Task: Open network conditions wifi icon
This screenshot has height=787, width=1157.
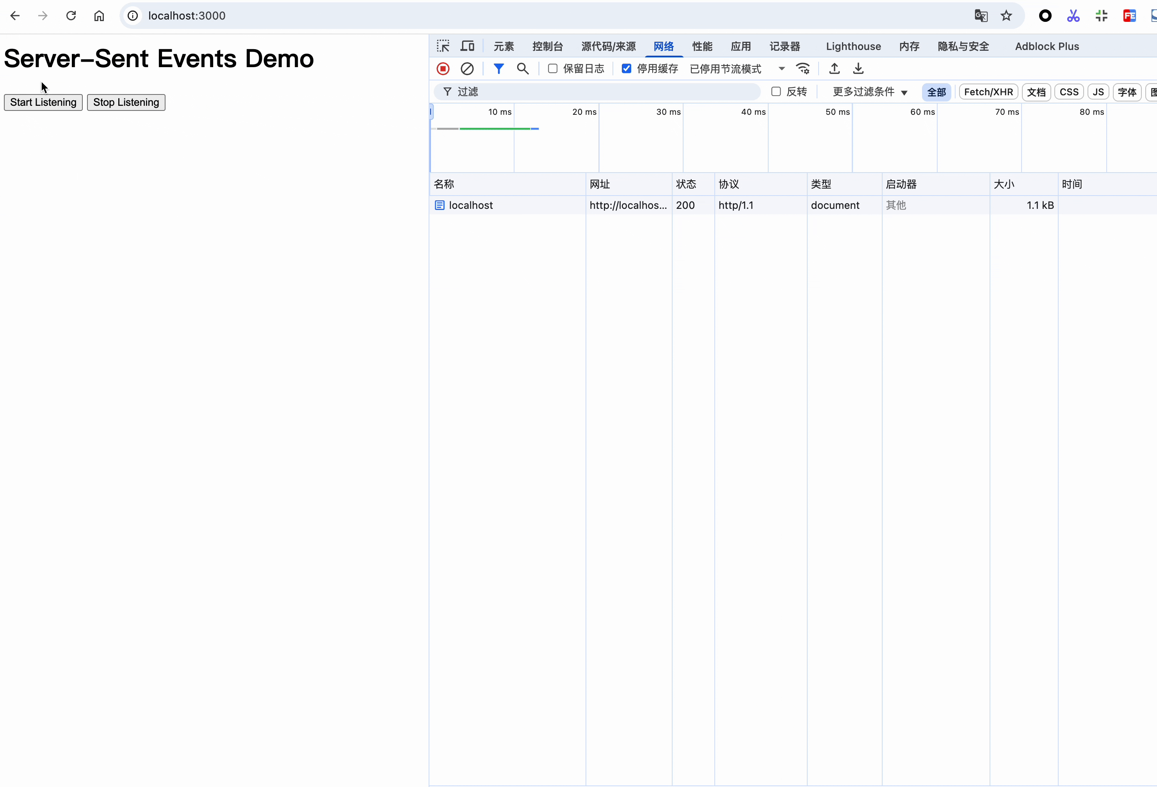Action: pos(803,69)
